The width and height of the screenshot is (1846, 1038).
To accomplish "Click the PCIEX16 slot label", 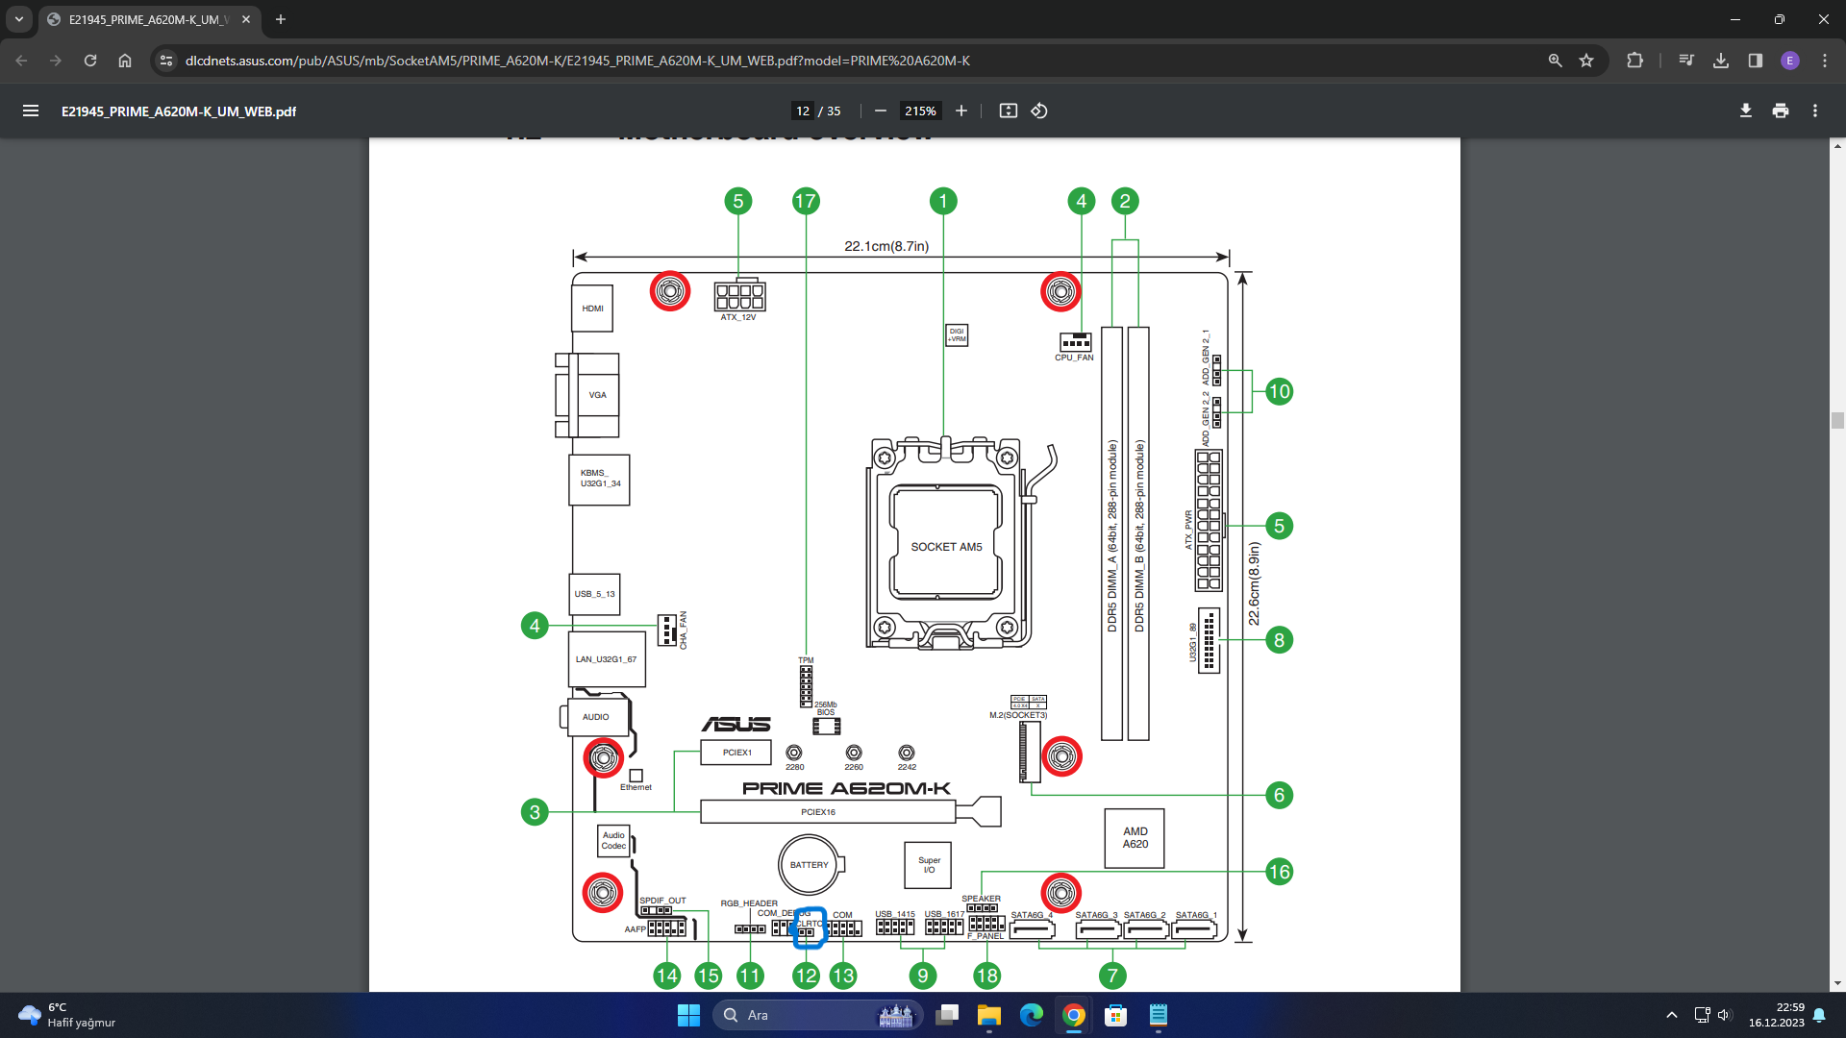I will pos(818,812).
